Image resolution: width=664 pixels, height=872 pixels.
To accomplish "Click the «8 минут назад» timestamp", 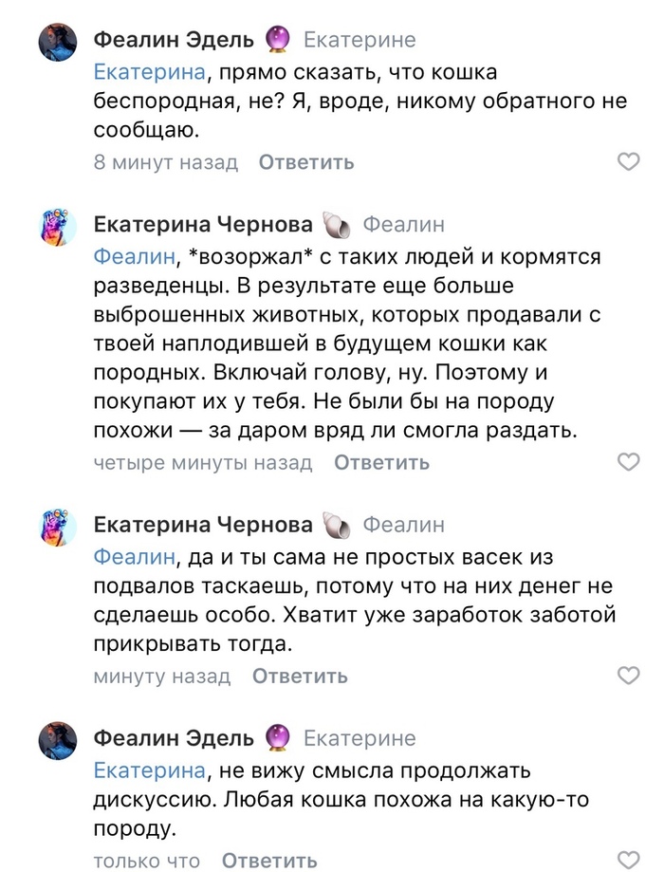I will pyautogui.click(x=166, y=162).
